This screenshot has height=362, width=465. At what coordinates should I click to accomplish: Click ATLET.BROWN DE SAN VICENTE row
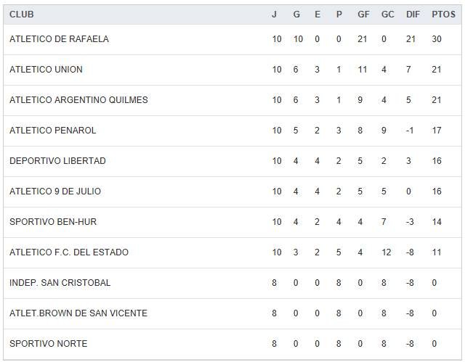tap(78, 313)
